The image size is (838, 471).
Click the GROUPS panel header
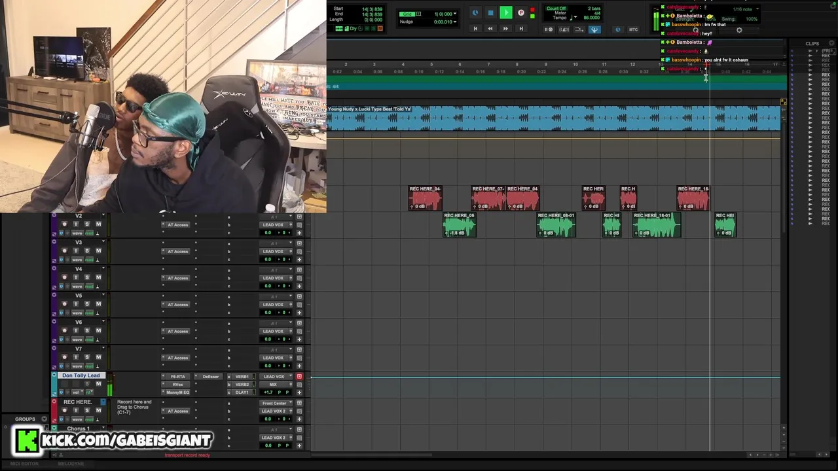point(26,419)
